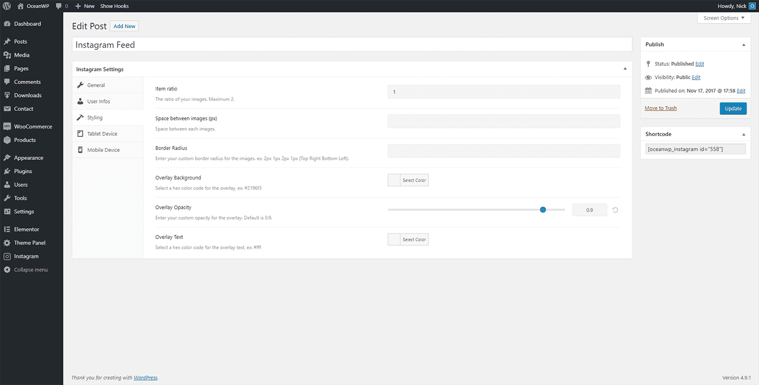Click the Posts pin icon
This screenshot has width=759, height=385.
pyautogui.click(x=7, y=42)
